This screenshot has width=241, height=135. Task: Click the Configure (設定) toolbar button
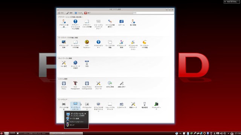coord(69,13)
